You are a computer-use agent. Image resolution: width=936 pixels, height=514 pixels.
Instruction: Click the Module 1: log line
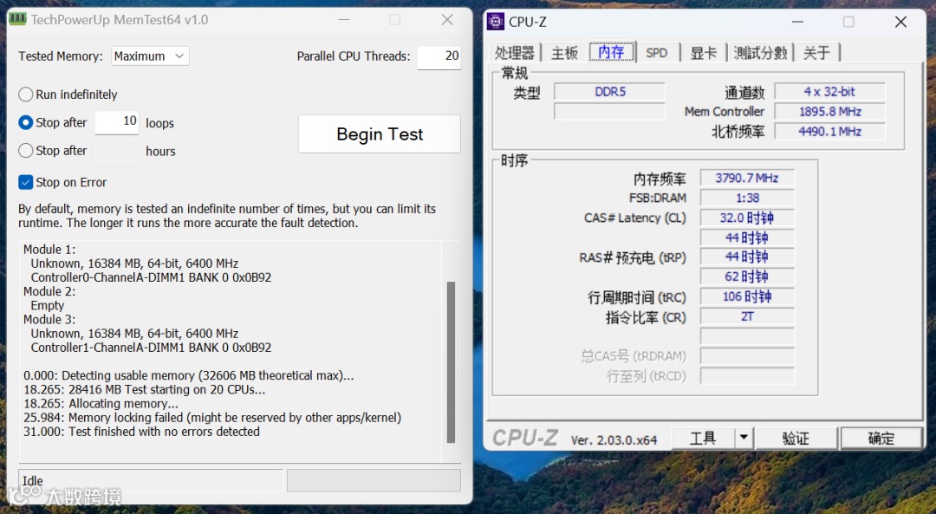coord(49,249)
